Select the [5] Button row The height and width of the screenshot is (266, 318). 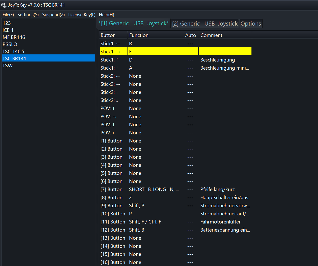point(176,173)
